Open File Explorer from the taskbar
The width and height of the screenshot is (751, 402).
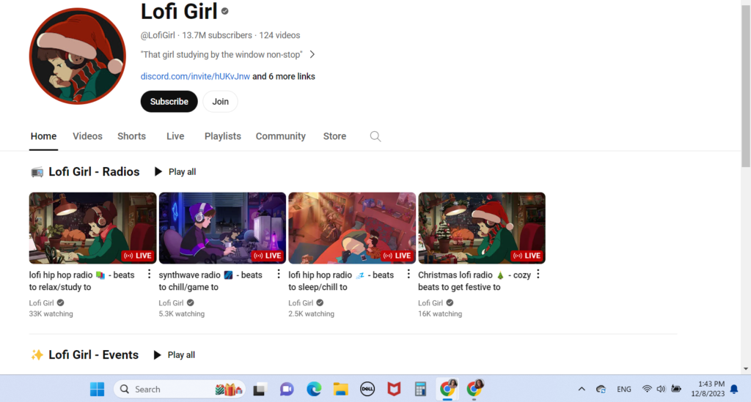click(340, 389)
